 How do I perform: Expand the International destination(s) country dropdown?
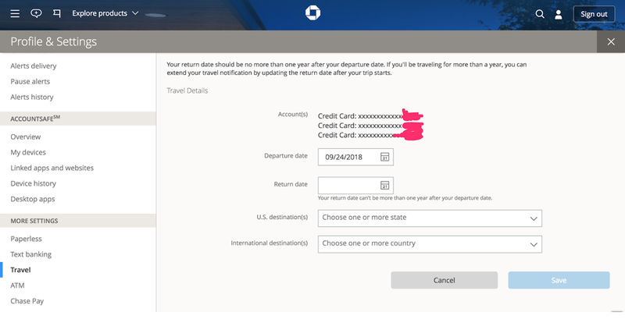[x=430, y=244]
